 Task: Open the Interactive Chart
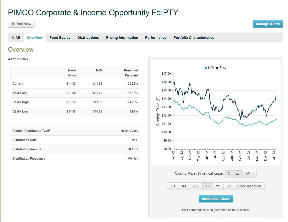tap(216, 199)
